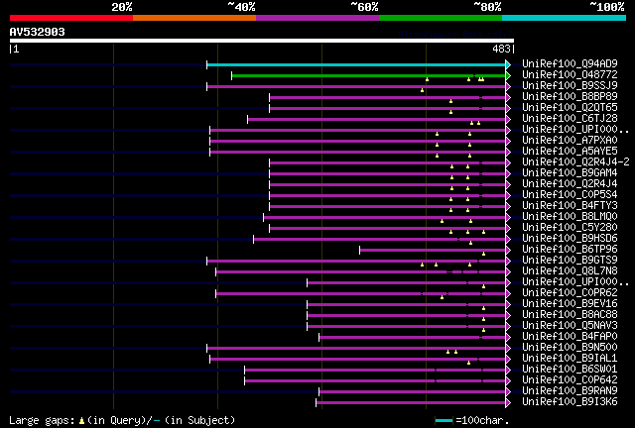635x428 pixels.
Task: Click the UniRef100_Q2R4J4-2 label
Action: pyautogui.click(x=575, y=161)
